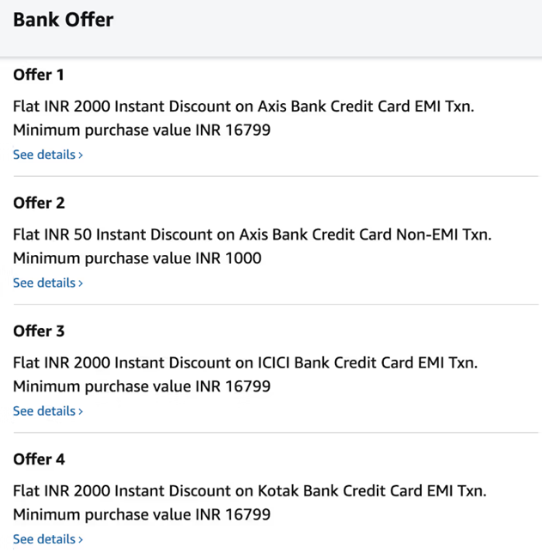Select the Offer 3 heading
This screenshot has width=542, height=553.
(x=39, y=331)
